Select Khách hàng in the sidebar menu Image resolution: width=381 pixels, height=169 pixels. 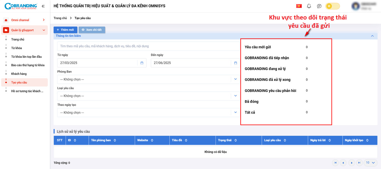click(x=19, y=74)
